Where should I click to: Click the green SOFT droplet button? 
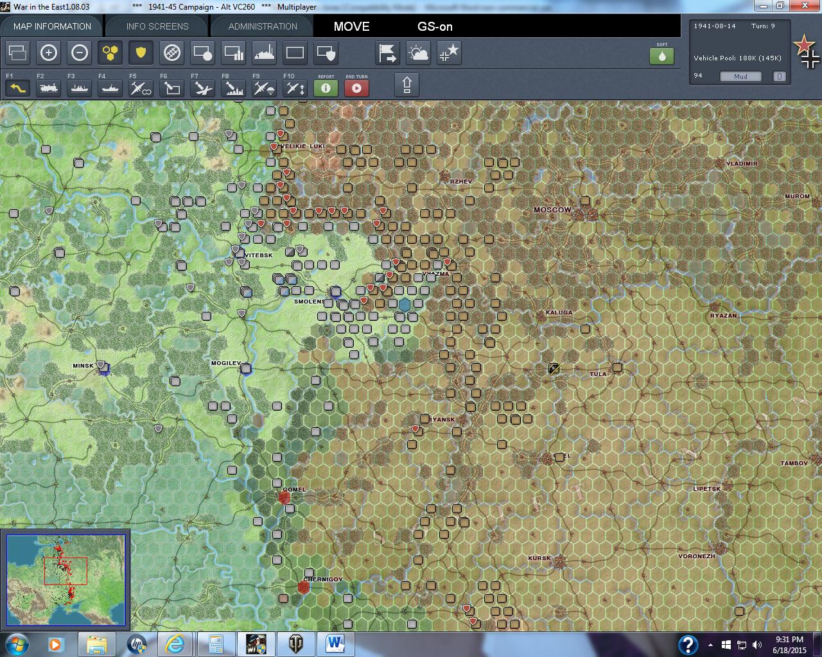click(662, 55)
